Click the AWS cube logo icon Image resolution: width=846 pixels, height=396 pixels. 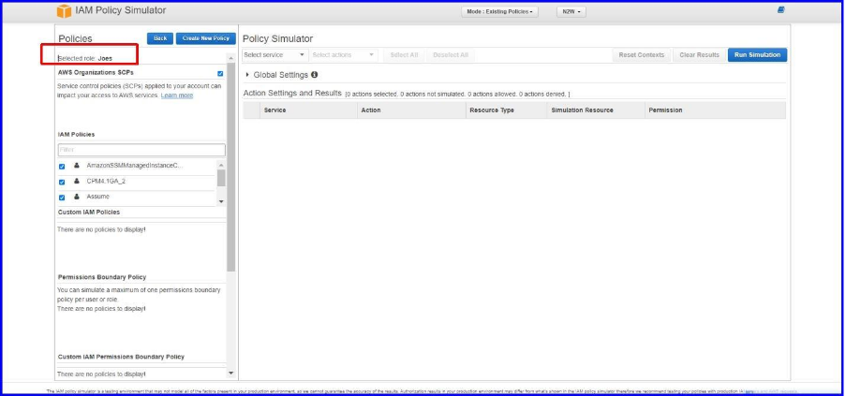[x=65, y=11]
